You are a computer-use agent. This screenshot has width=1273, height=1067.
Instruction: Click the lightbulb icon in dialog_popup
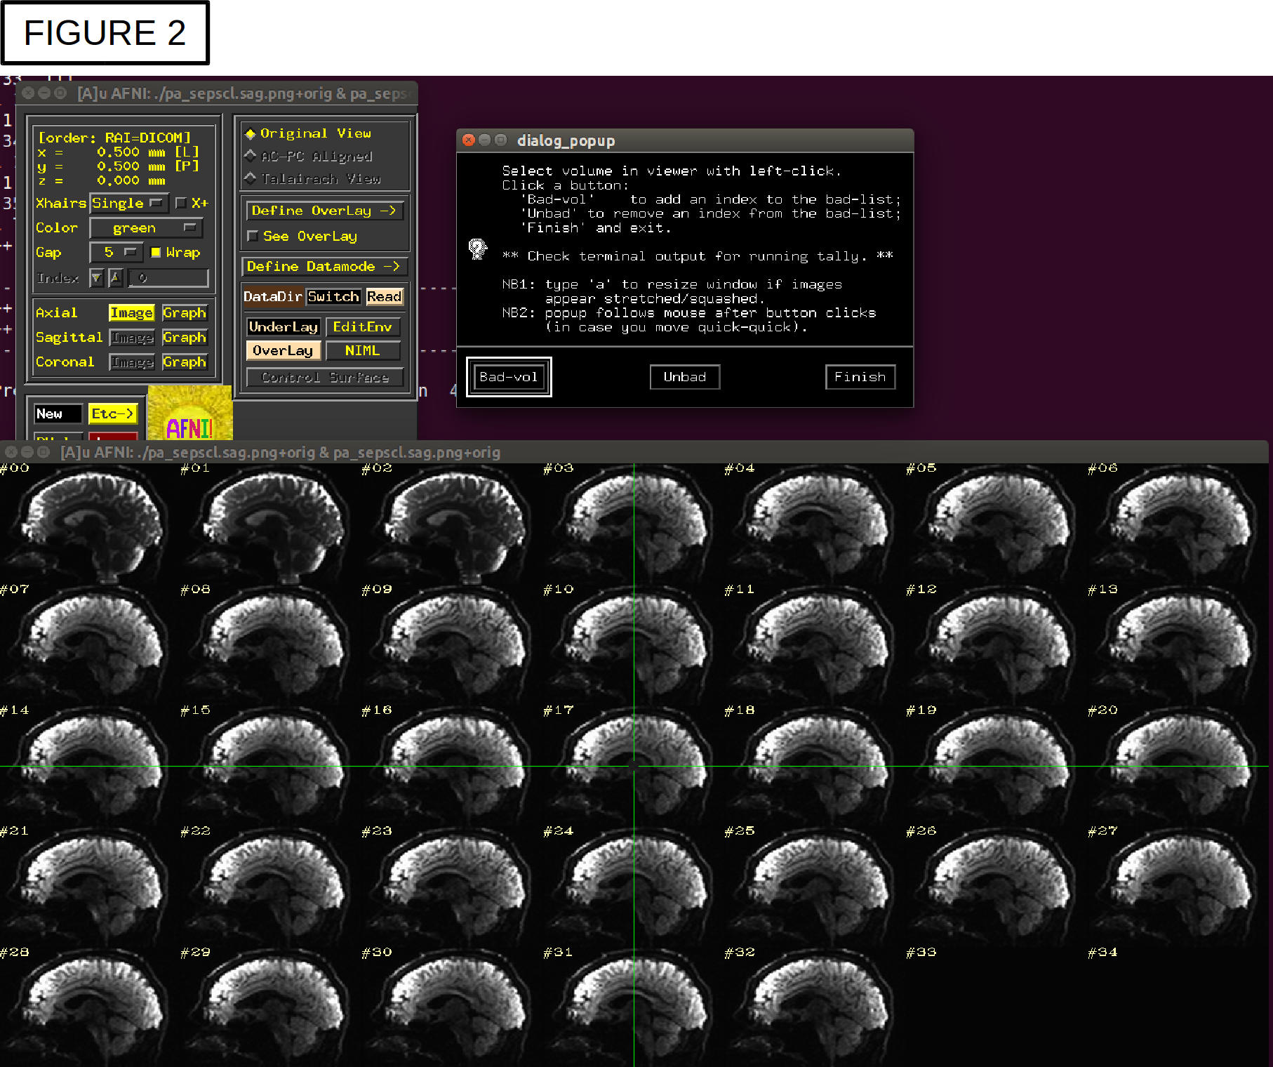(x=478, y=248)
